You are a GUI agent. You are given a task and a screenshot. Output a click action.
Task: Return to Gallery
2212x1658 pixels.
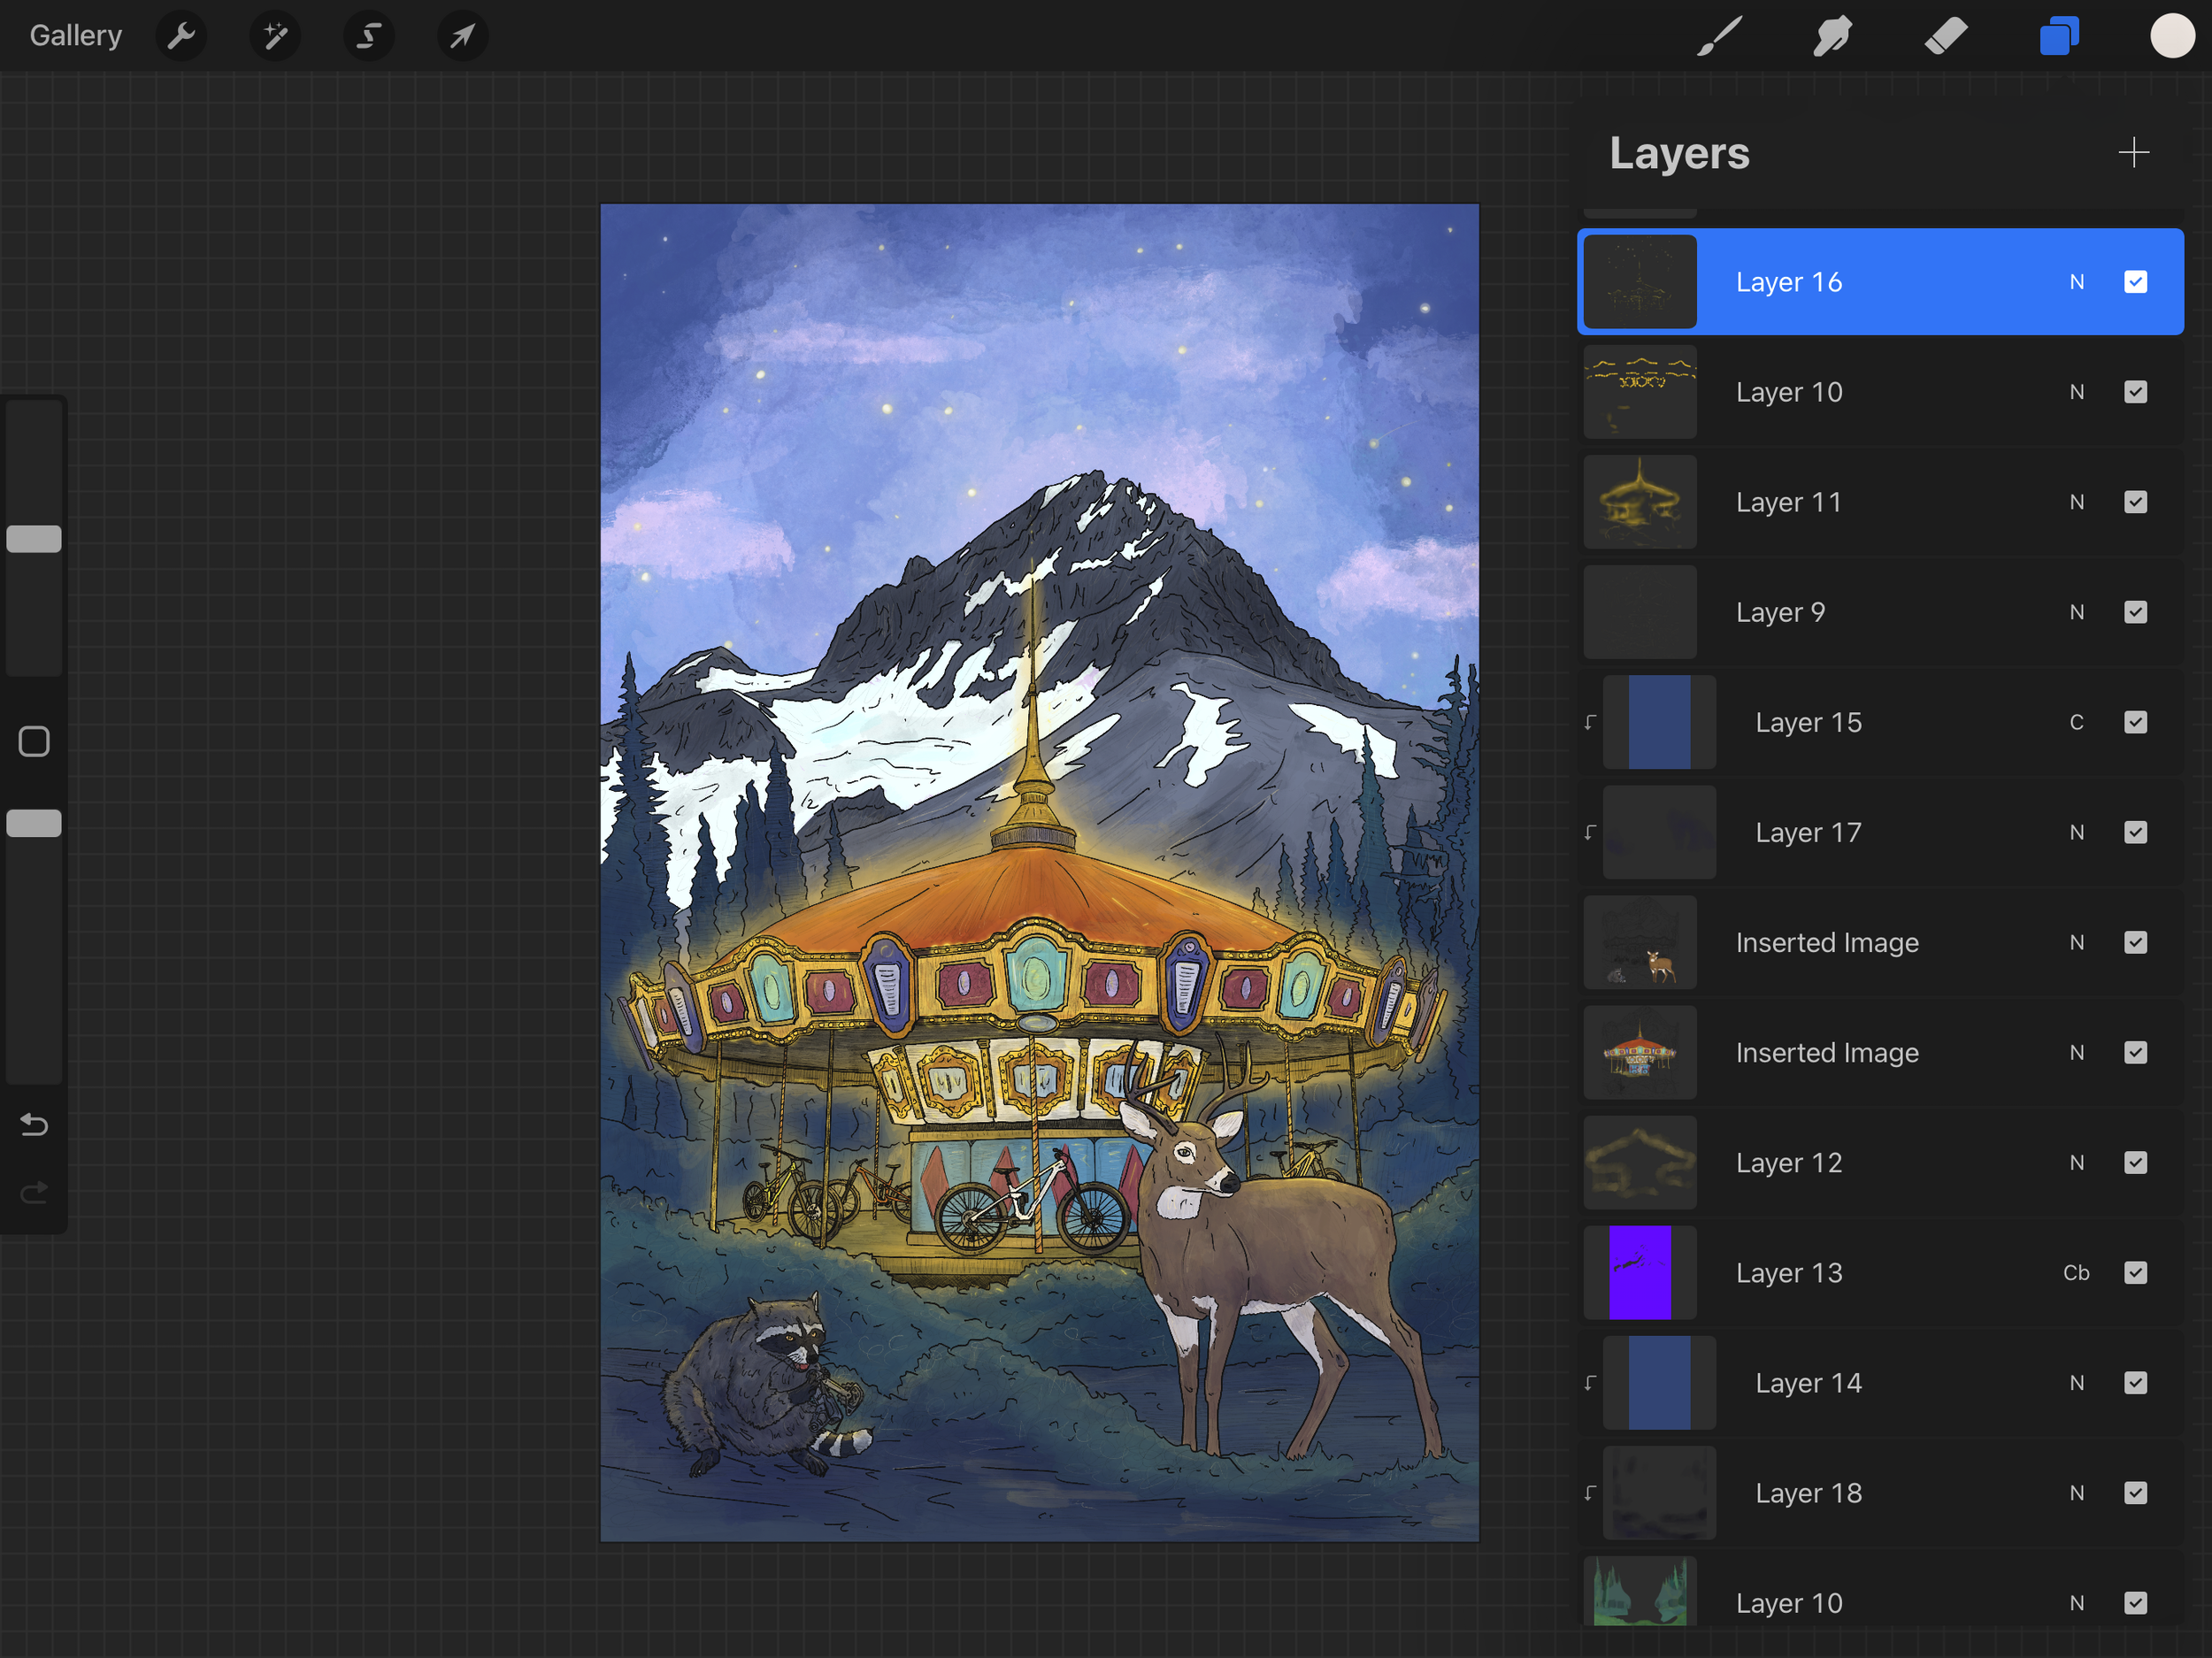pyautogui.click(x=75, y=36)
